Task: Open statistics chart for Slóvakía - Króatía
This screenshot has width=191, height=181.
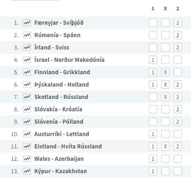Action: point(27,109)
